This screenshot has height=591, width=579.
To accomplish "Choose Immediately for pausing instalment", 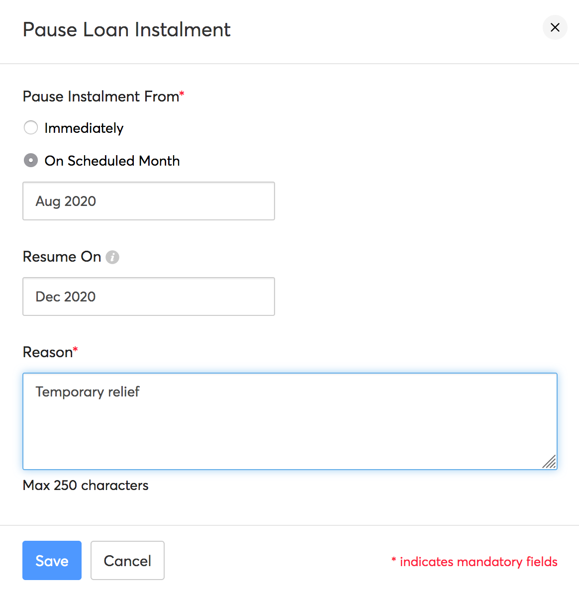I will [x=30, y=127].
